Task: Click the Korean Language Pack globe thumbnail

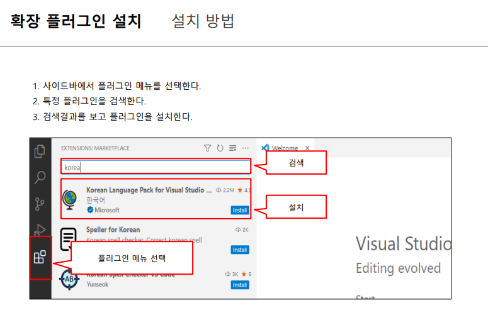Action: [70, 200]
